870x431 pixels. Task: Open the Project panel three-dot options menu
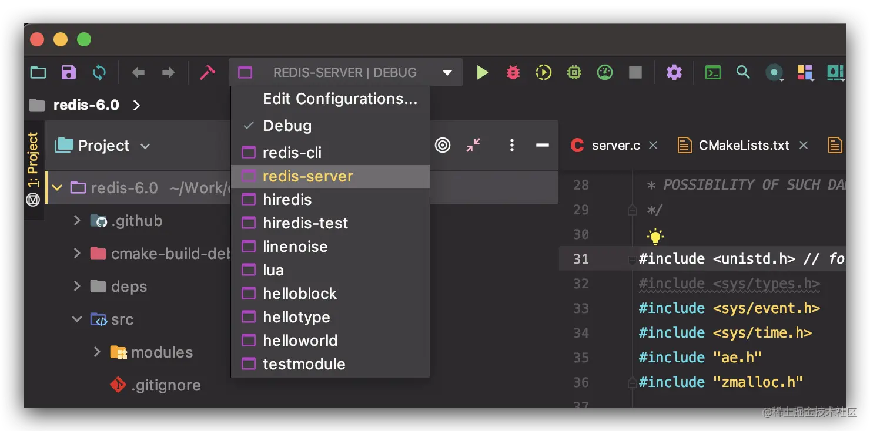512,145
